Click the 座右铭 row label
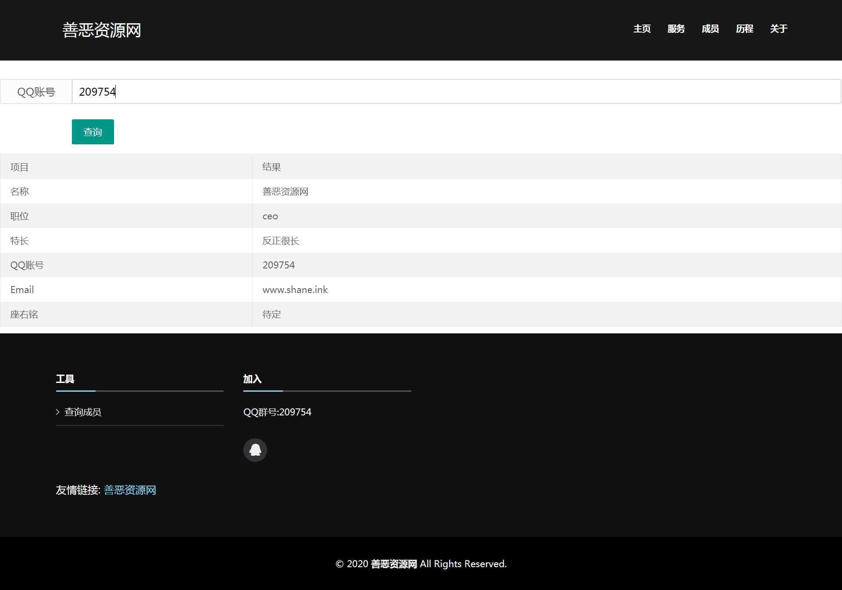The width and height of the screenshot is (842, 590). coord(24,315)
